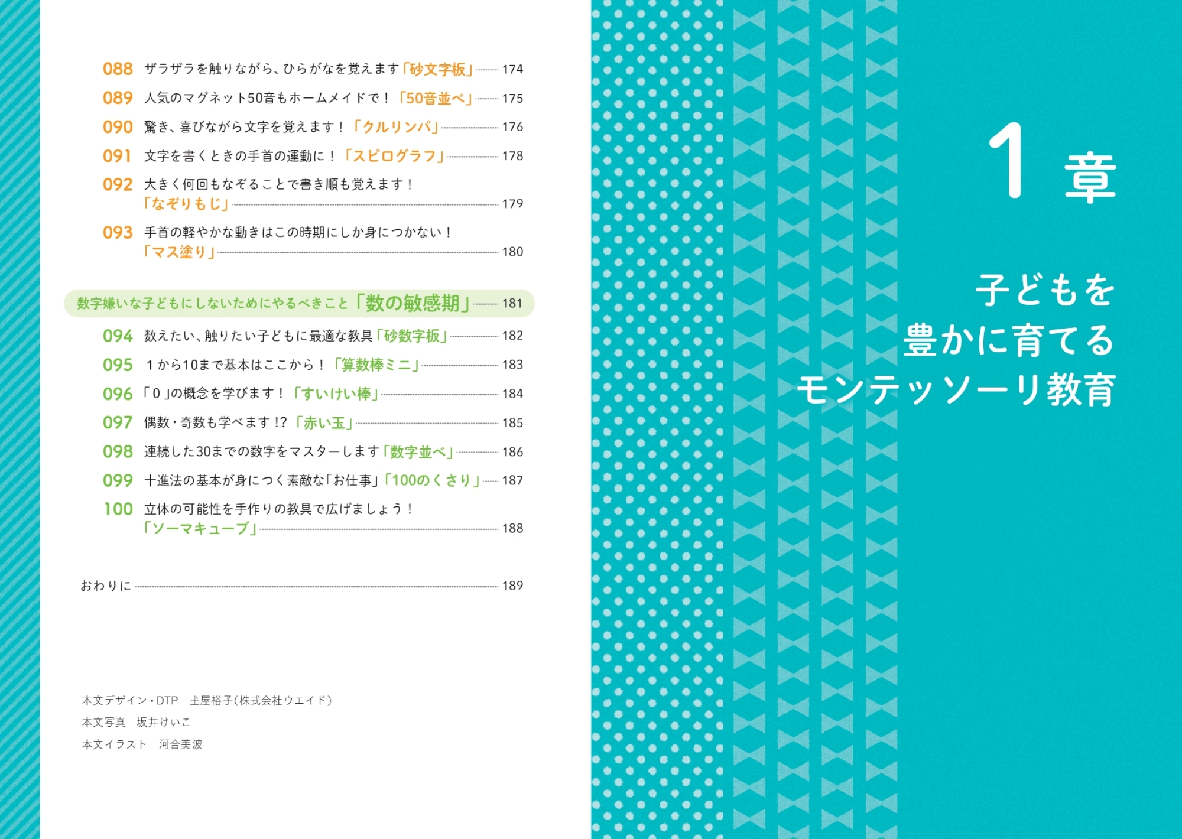The height and width of the screenshot is (839, 1182).
Task: Click the text 立体の可能性を手作りの教具で広げましょう！
Action: click(279, 509)
